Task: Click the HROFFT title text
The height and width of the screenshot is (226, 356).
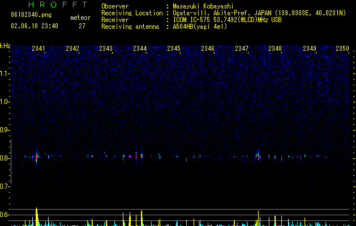Action: (x=58, y=5)
